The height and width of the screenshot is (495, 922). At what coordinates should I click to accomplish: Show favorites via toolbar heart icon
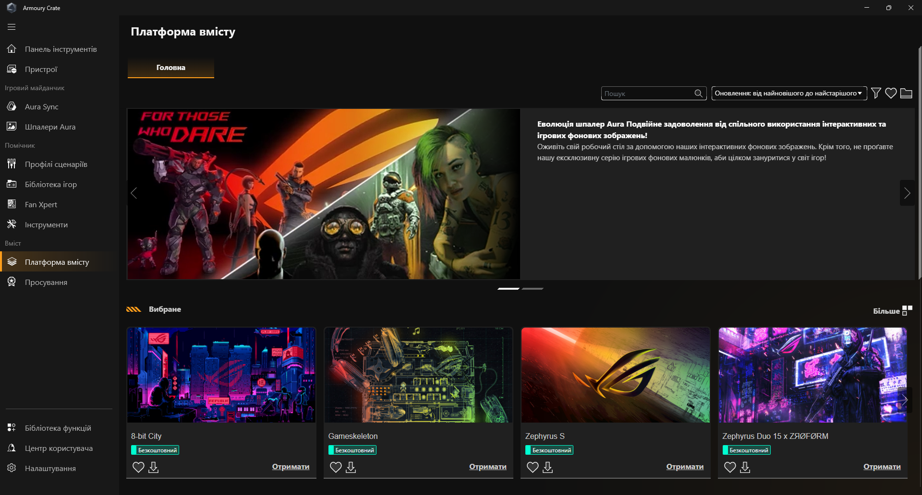(x=891, y=93)
